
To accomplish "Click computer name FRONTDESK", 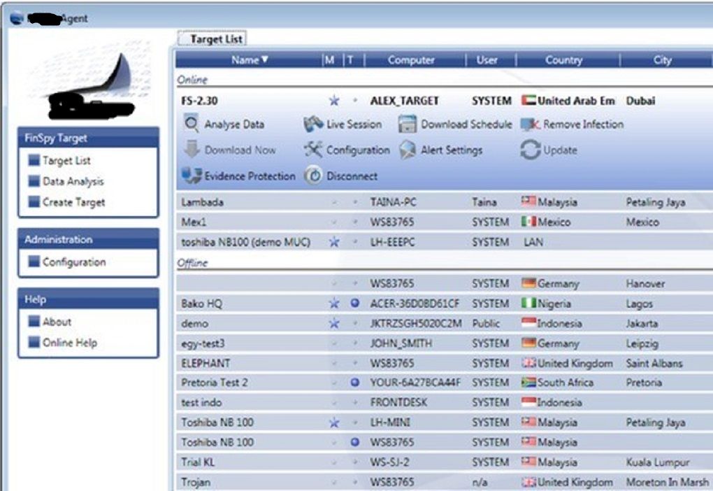I will point(398,403).
